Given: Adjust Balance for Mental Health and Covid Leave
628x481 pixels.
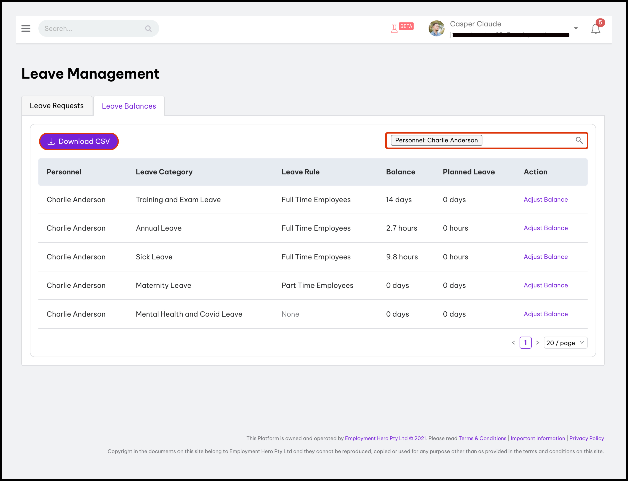Looking at the screenshot, I should pos(546,314).
